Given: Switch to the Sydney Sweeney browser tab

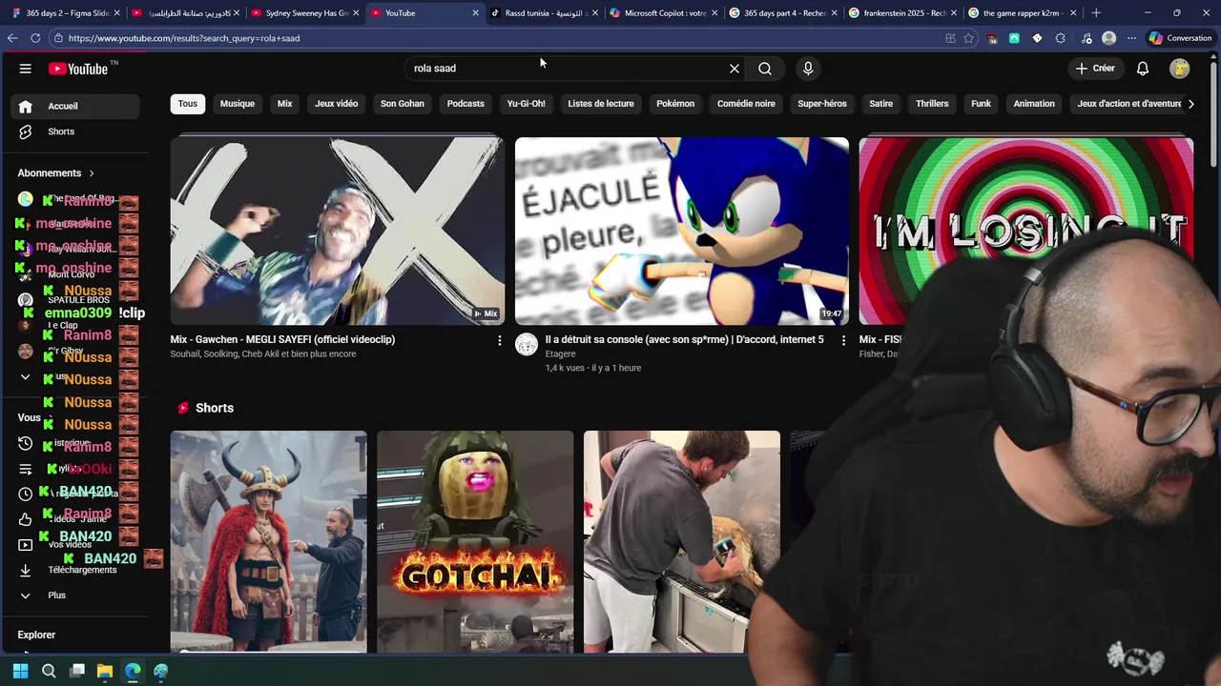Looking at the screenshot, I should point(305,13).
